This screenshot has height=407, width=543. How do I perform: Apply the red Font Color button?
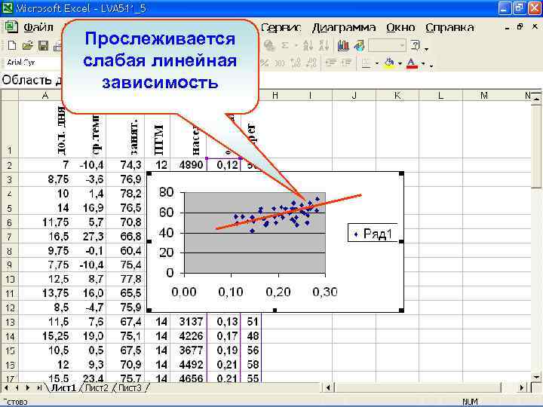click(x=412, y=63)
